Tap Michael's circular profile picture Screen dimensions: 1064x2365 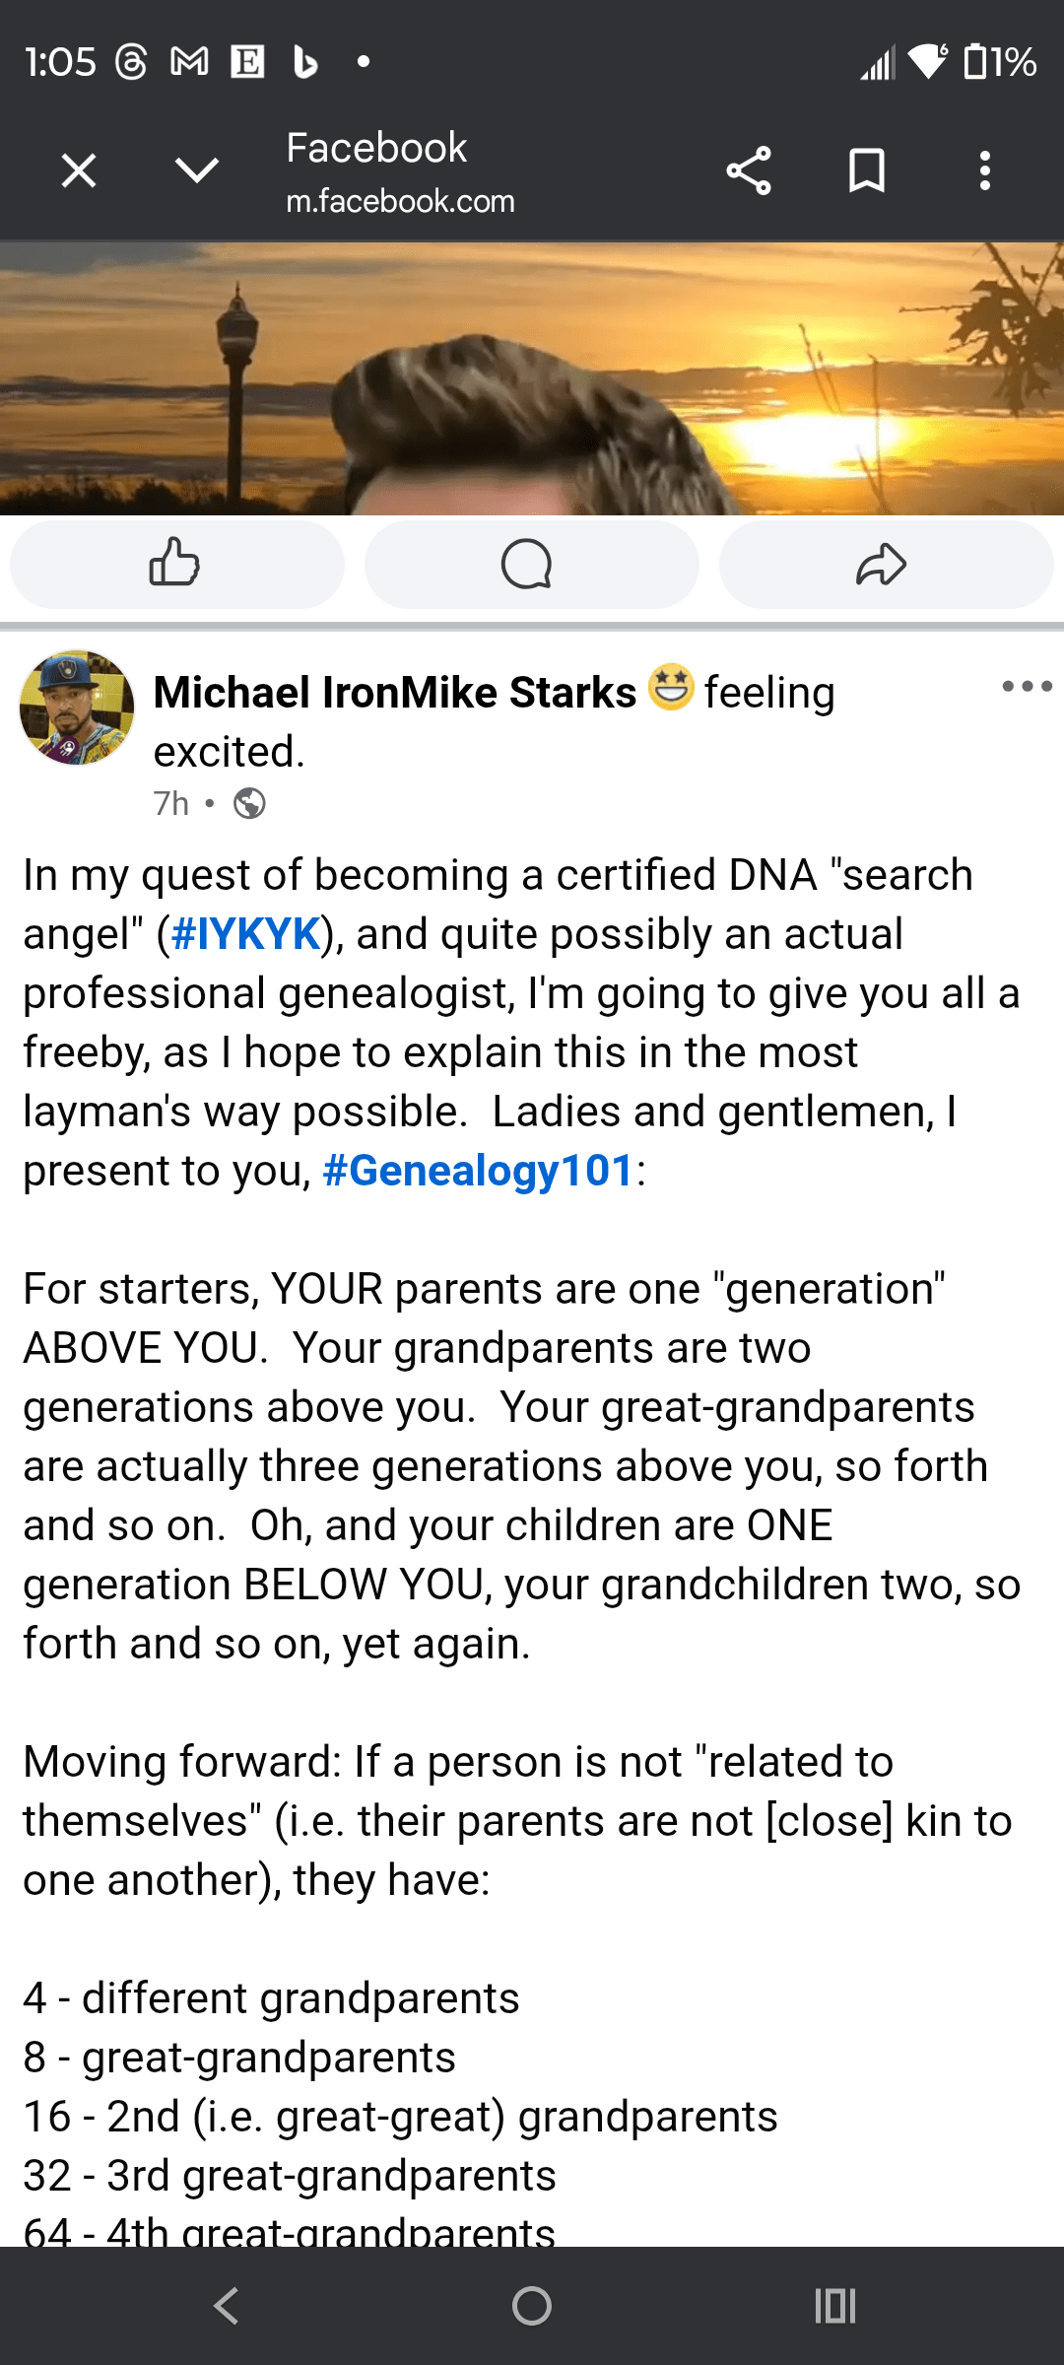point(76,708)
